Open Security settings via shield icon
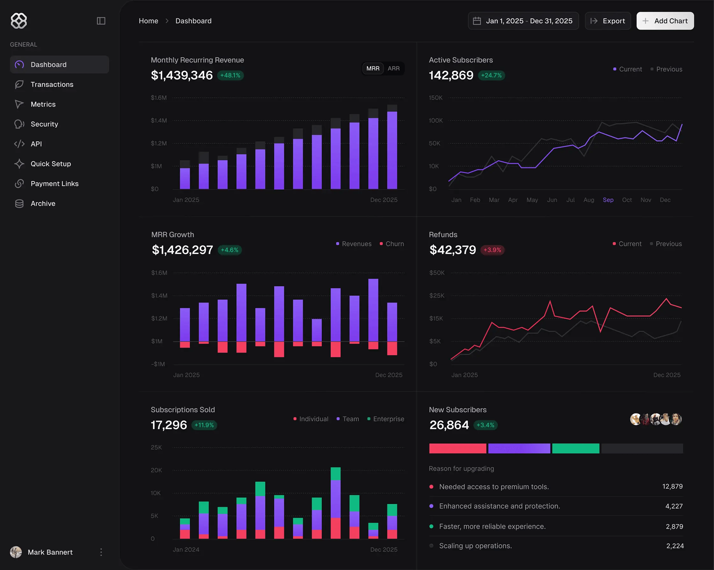The width and height of the screenshot is (714, 570). [x=19, y=124]
